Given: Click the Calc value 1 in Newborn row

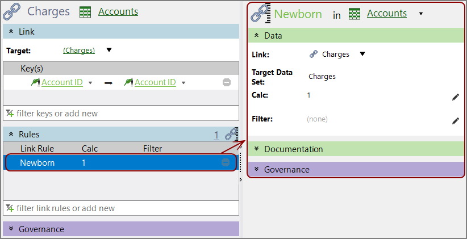Looking at the screenshot, I should pos(84,163).
